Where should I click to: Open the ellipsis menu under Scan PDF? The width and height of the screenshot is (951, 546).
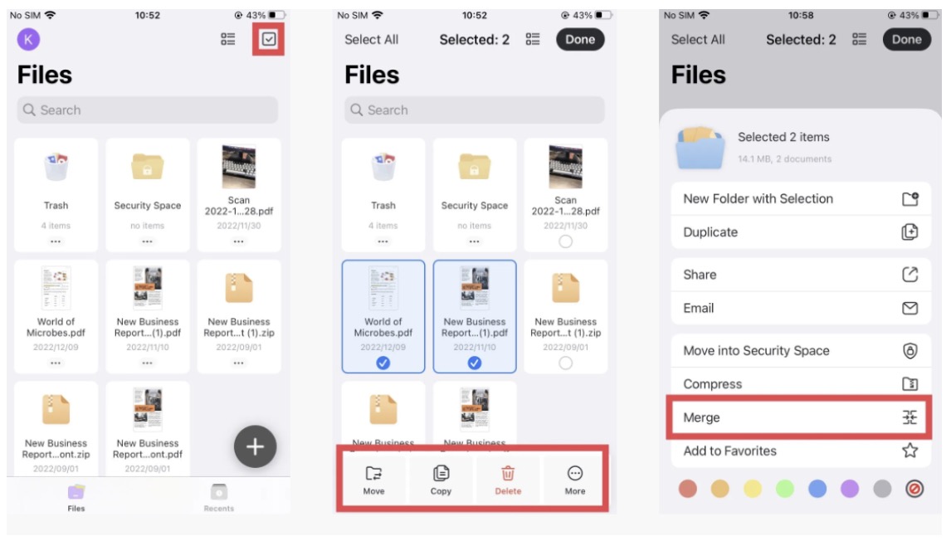tap(238, 241)
